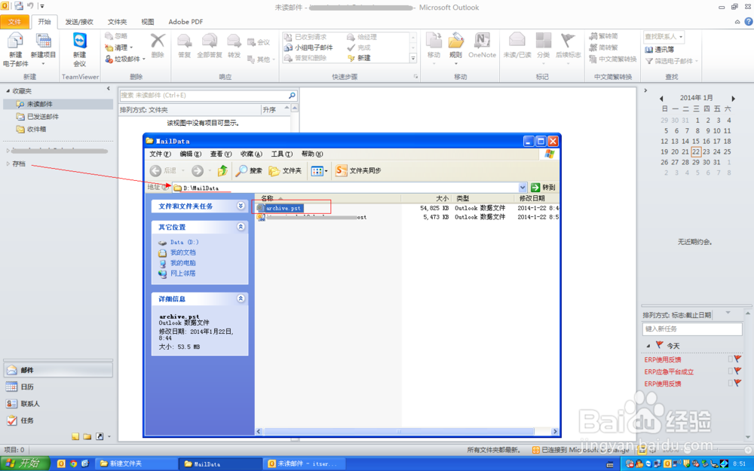The image size is (754, 471).
Task: Click Forward icon in ribbon
Action: point(234,46)
